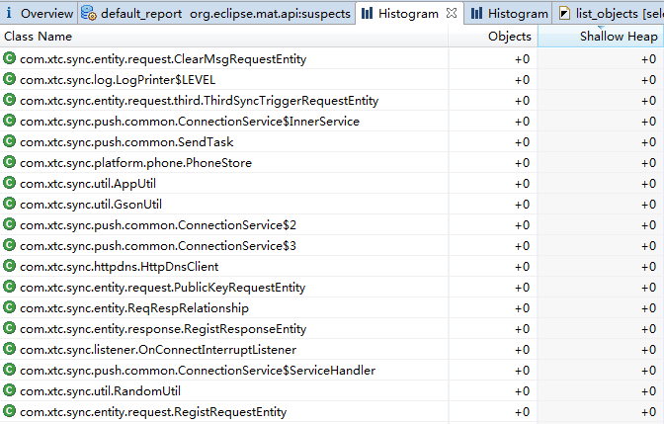Switch to the Overview tab
The width and height of the screenshot is (664, 424).
tap(39, 14)
